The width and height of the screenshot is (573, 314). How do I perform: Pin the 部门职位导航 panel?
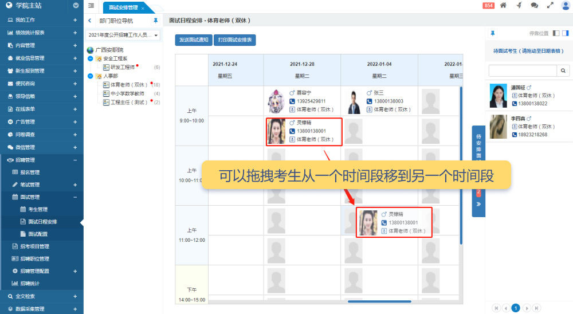point(155,21)
